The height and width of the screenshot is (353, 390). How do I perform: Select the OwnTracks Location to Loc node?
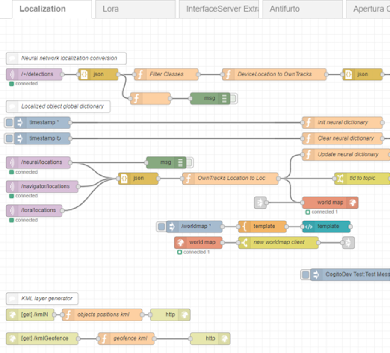[230, 178]
